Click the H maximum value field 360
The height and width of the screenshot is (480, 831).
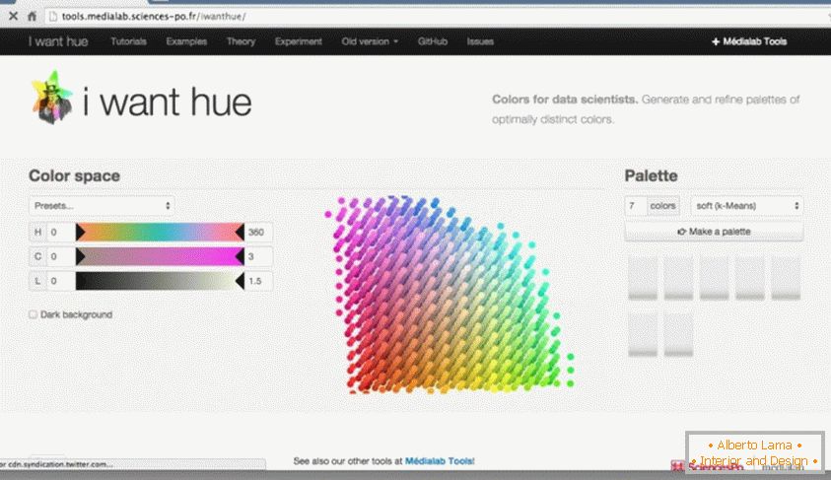pos(258,232)
